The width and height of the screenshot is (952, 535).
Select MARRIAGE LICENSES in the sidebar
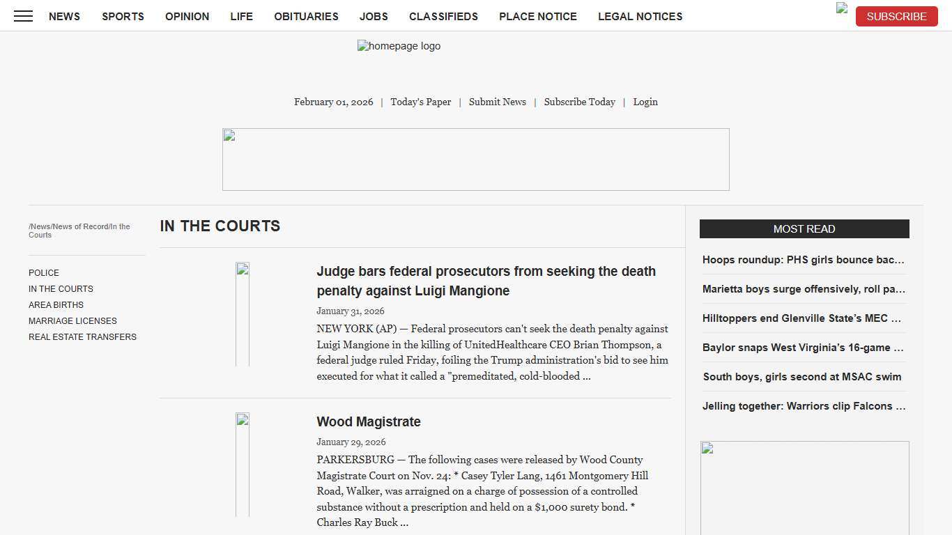point(72,320)
